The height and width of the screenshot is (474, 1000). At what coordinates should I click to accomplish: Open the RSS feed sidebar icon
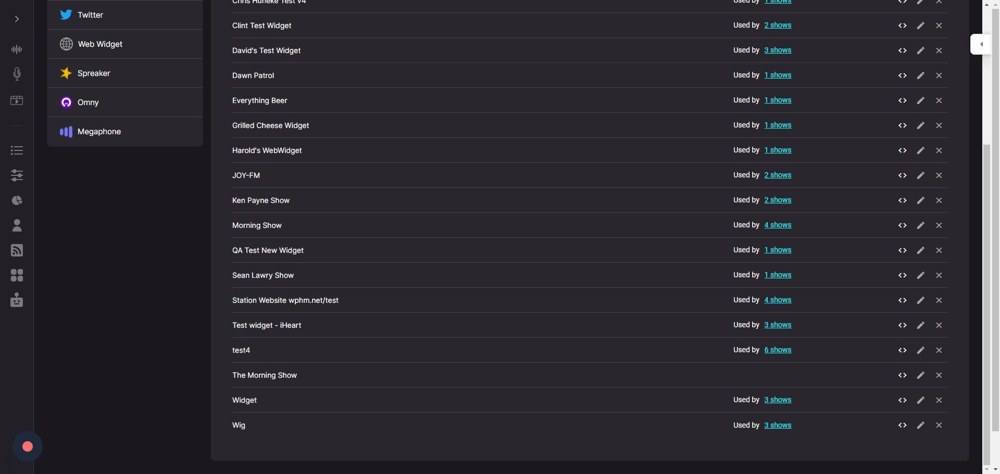17,250
